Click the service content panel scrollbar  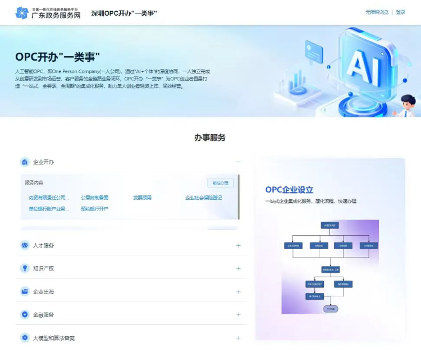pos(239,196)
